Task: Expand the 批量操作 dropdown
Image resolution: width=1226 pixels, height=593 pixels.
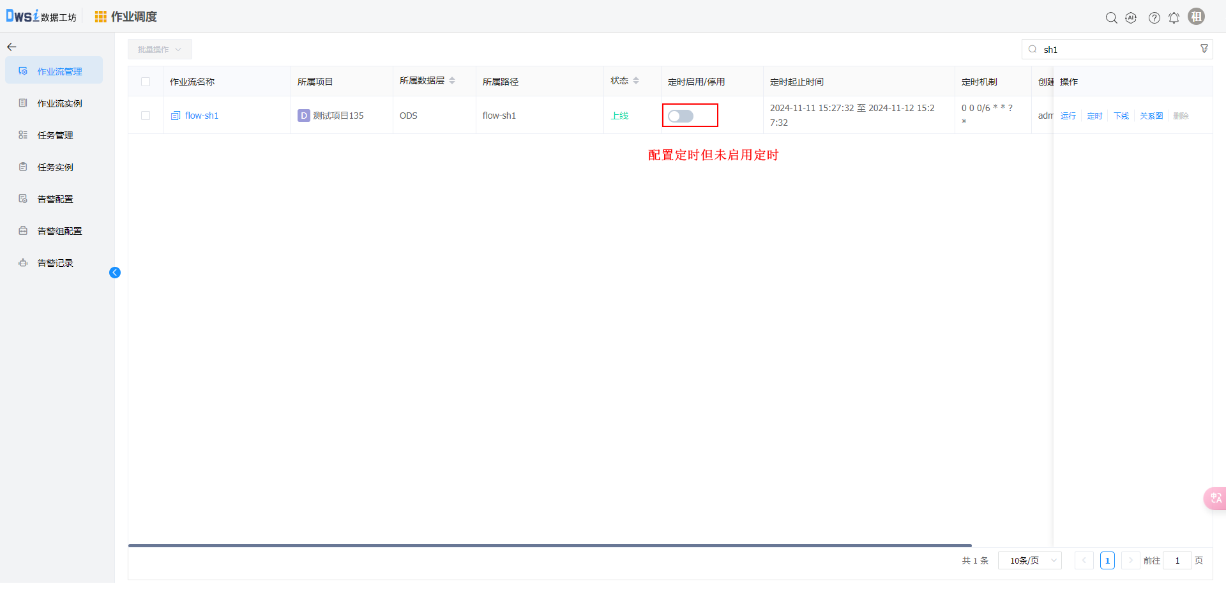Action: coord(160,49)
